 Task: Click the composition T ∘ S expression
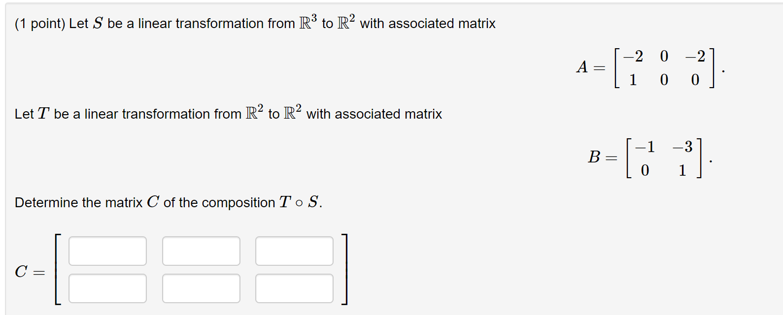[296, 201]
